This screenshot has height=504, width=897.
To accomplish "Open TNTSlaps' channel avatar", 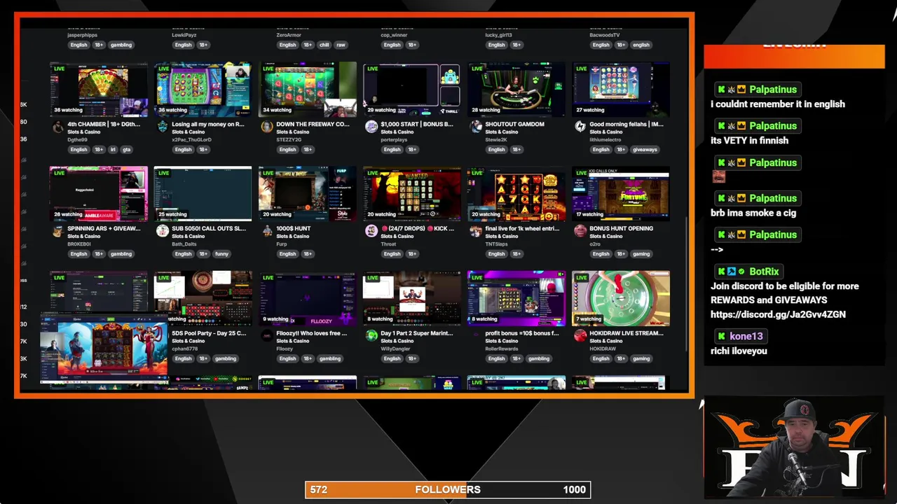I will click(x=475, y=232).
